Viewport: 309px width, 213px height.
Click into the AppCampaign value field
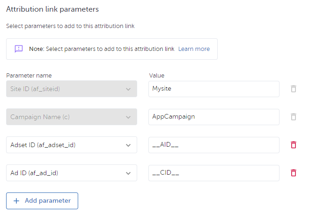pos(213,117)
